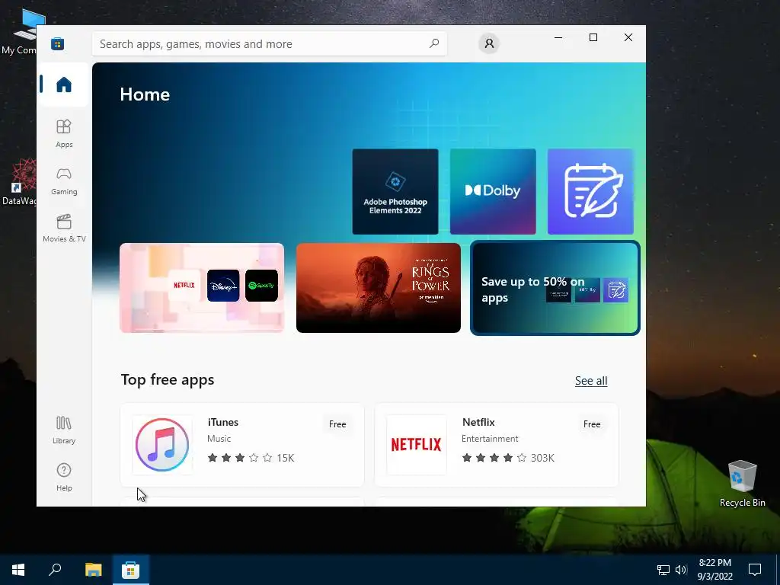Open the calendar notes app tile

[590, 191]
